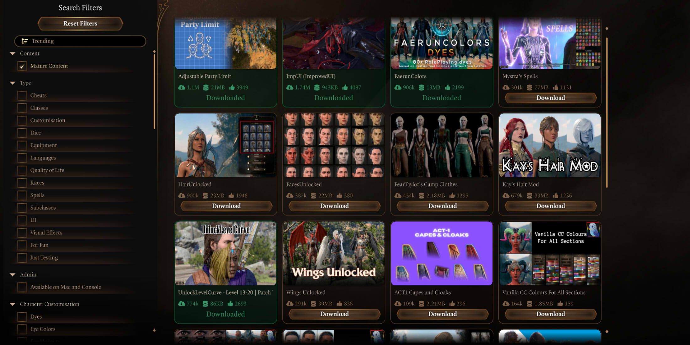Click the Trending dropdown selector
This screenshot has width=690, height=345.
(81, 40)
